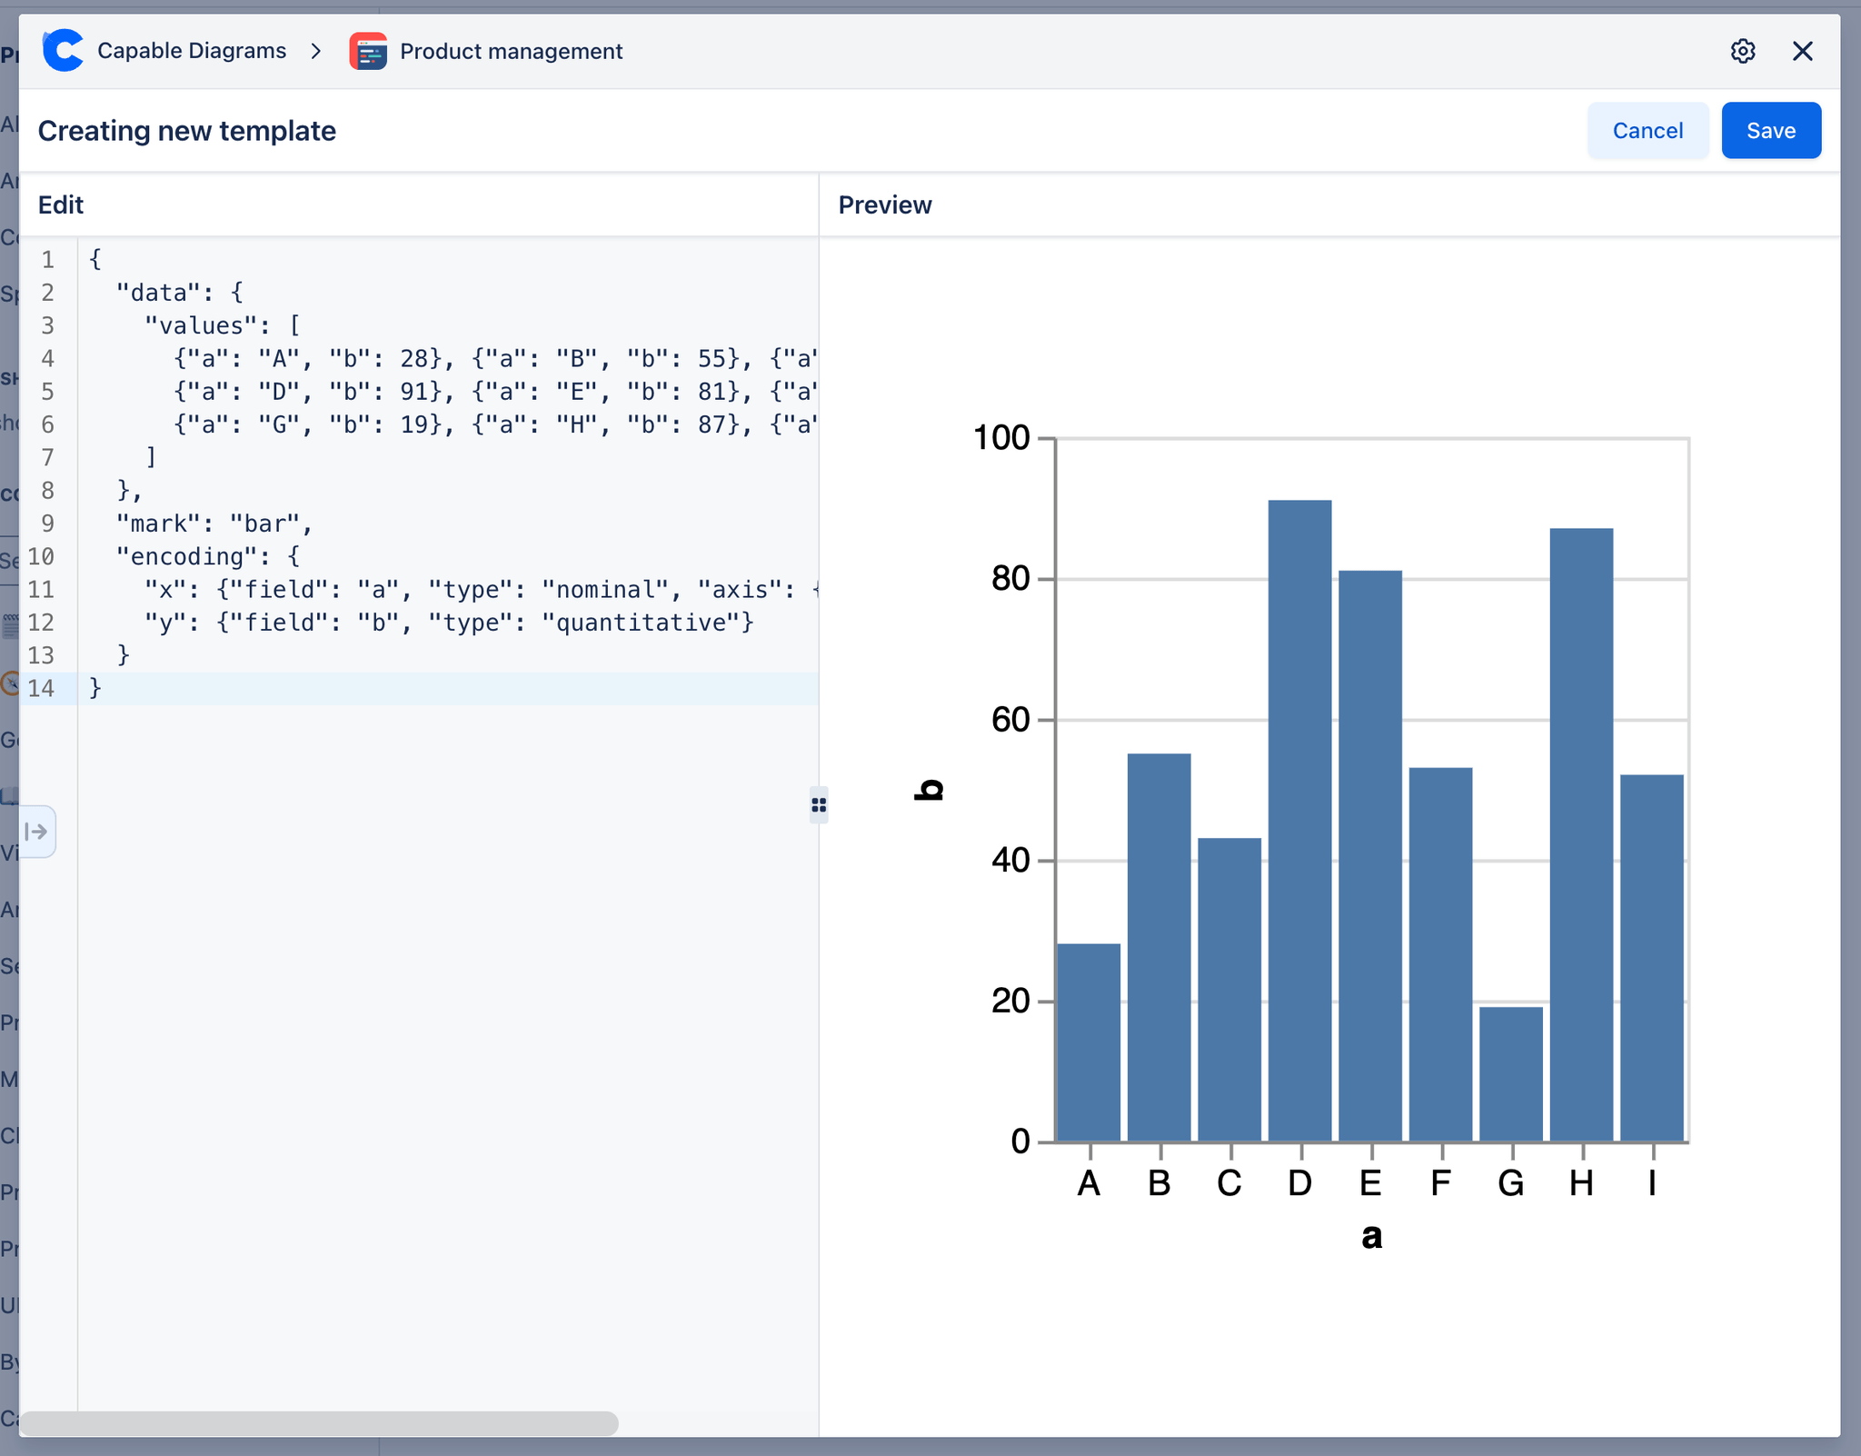Click the Capable Diagrams logo icon
The height and width of the screenshot is (1456, 1861).
pos(63,51)
